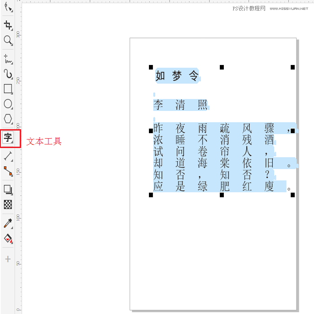Viewport: 314px width, 314px height.
Task: Select the Rectangle tool
Action: (8, 89)
